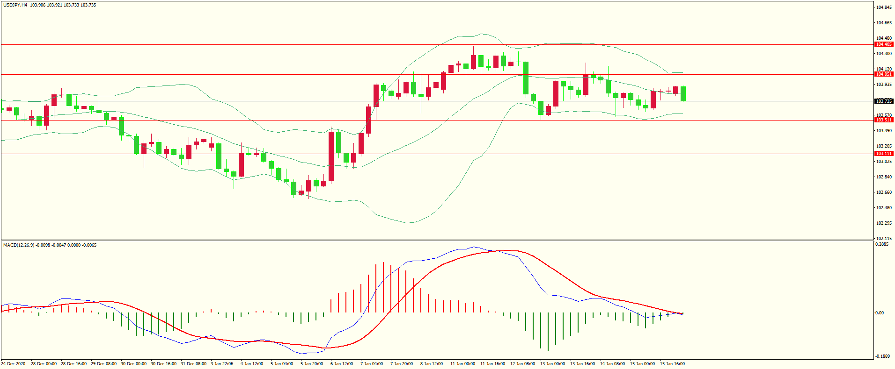Click the MACD(12,26,9) indicator label
Image resolution: width=895 pixels, height=369 pixels.
pos(19,245)
